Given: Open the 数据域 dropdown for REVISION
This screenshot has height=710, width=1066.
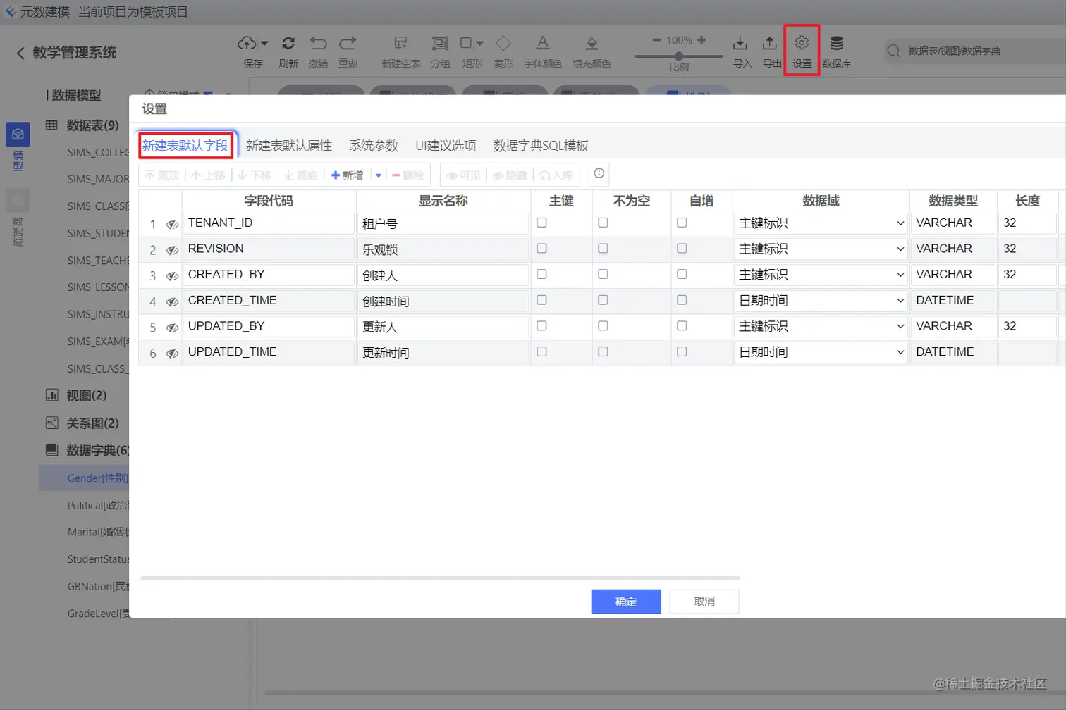Looking at the screenshot, I should point(821,249).
